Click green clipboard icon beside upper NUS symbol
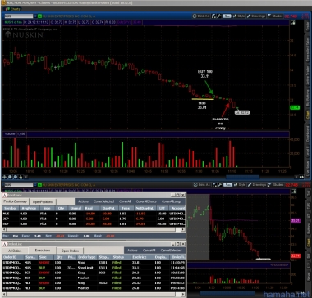Screen dimensions: 312x298 (39, 16)
